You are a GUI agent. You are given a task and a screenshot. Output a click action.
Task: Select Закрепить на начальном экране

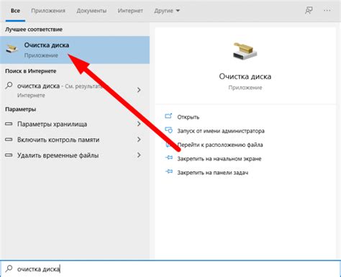point(219,159)
